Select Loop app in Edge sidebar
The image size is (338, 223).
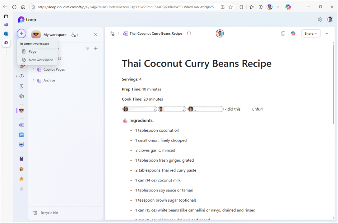click(x=6, y=43)
